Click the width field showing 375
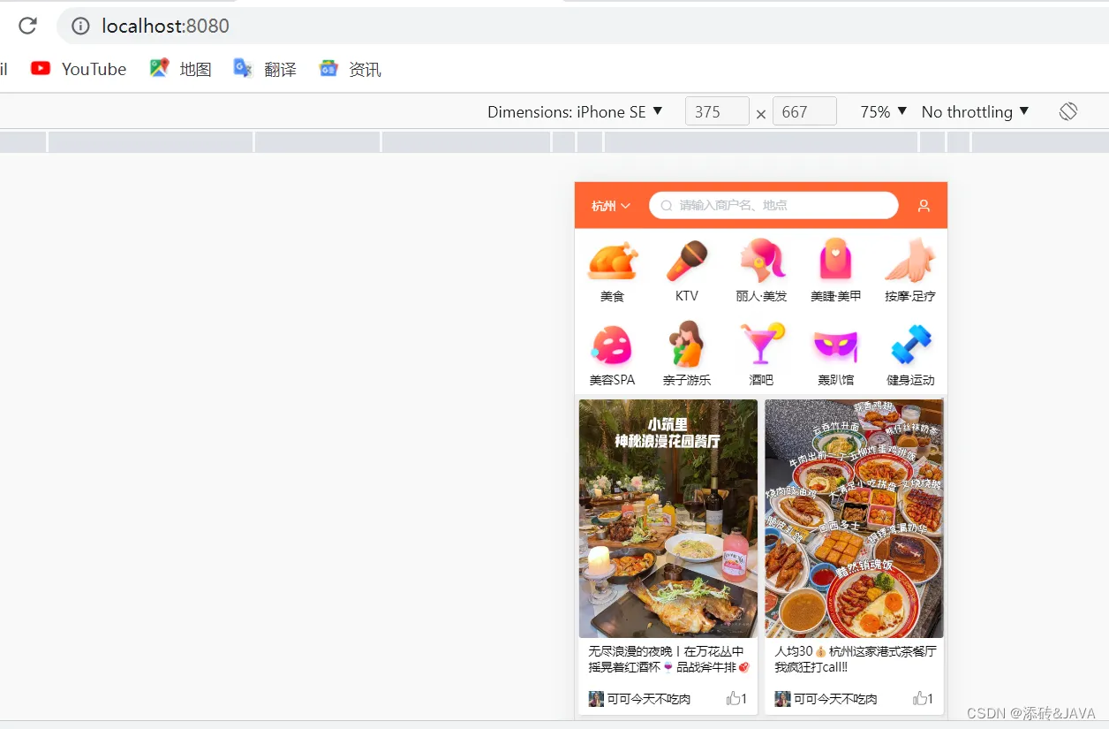 (x=717, y=112)
